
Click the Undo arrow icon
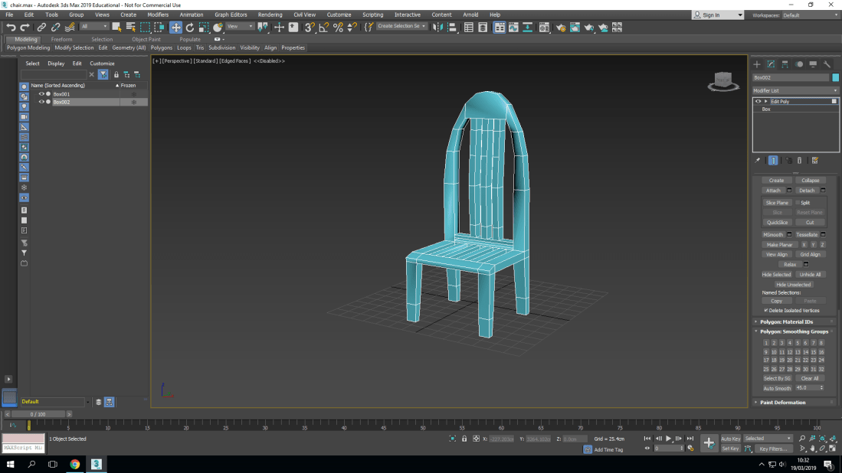[x=11, y=27]
